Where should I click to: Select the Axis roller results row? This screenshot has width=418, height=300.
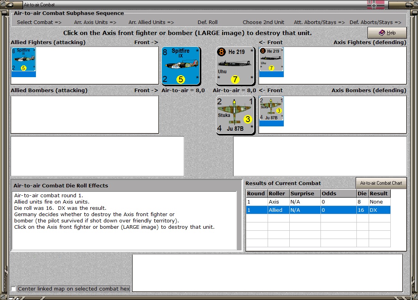coord(318,202)
